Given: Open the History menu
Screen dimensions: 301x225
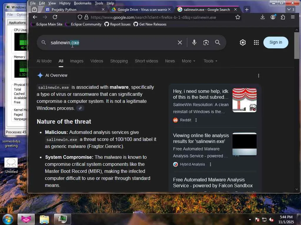Looking at the screenshot, I should point(65,3).
